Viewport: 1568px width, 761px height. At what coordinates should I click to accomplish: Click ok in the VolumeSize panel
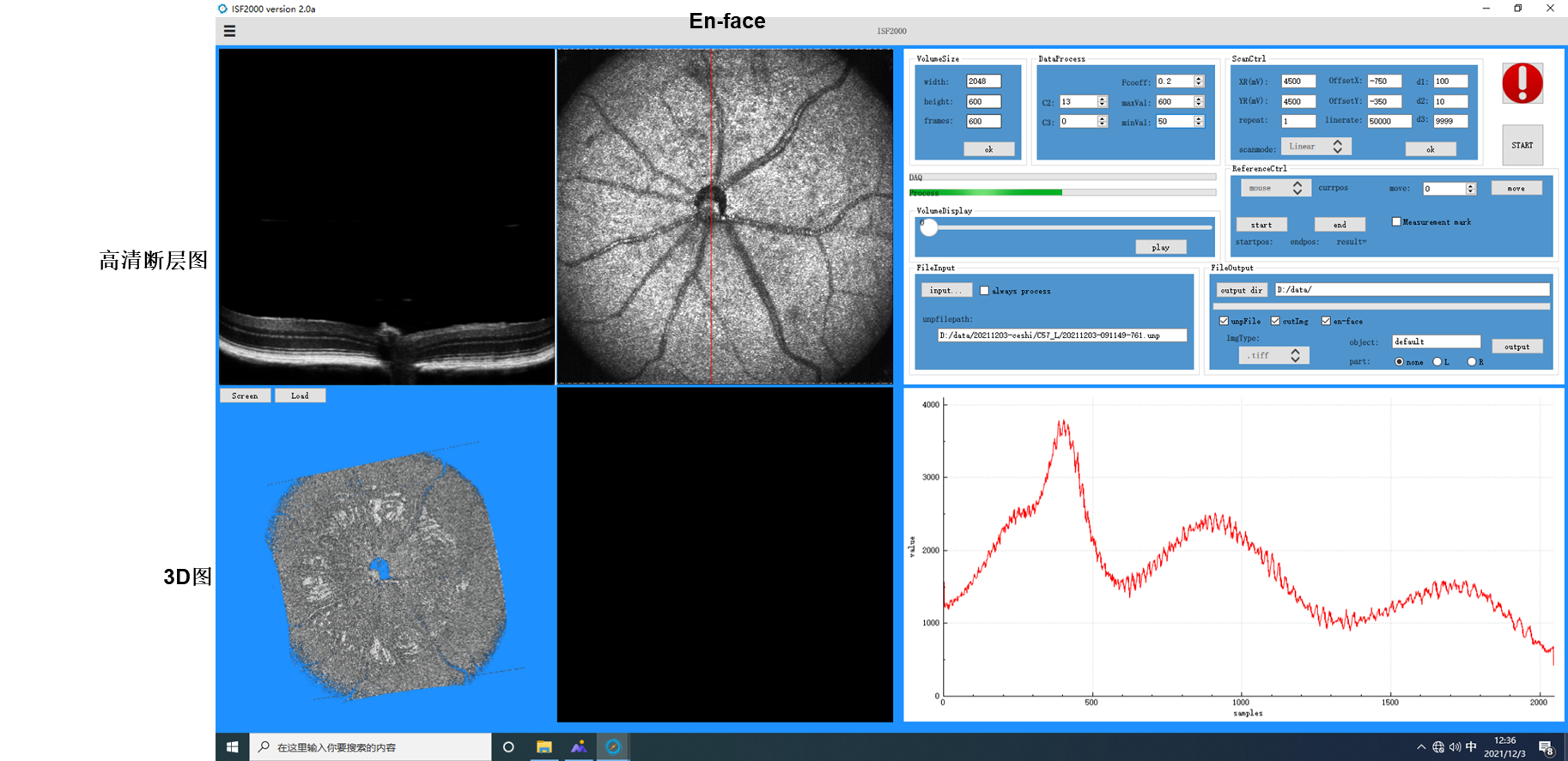click(988, 149)
